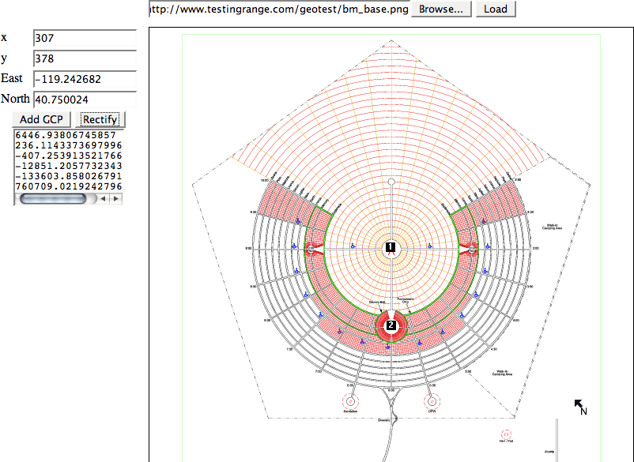Image resolution: width=634 pixels, height=462 pixels.
Task: Click the image URL text field
Action: tap(278, 9)
